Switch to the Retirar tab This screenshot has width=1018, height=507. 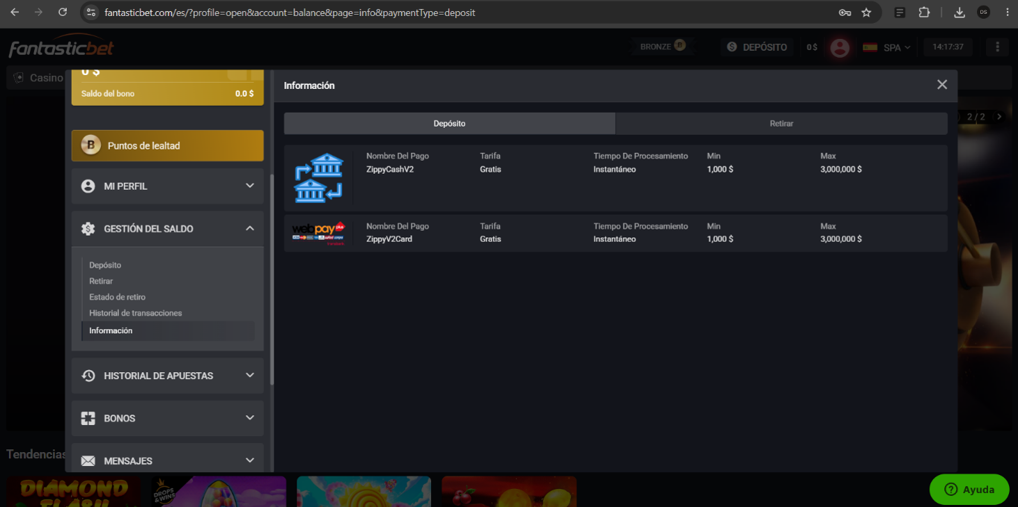pos(781,123)
